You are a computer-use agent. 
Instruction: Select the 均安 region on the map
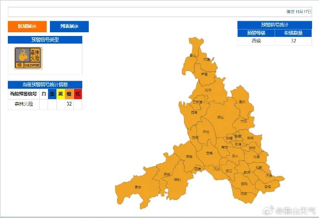(x=244, y=194)
